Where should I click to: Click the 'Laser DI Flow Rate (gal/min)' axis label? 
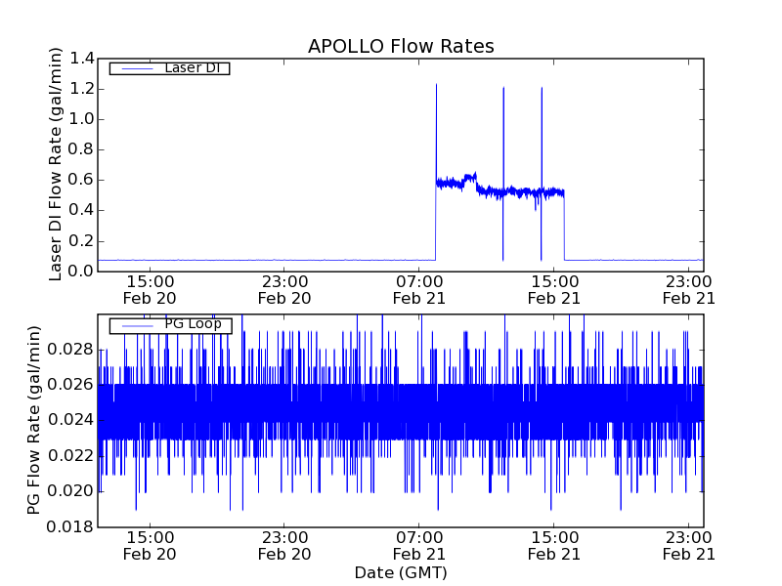(56, 164)
